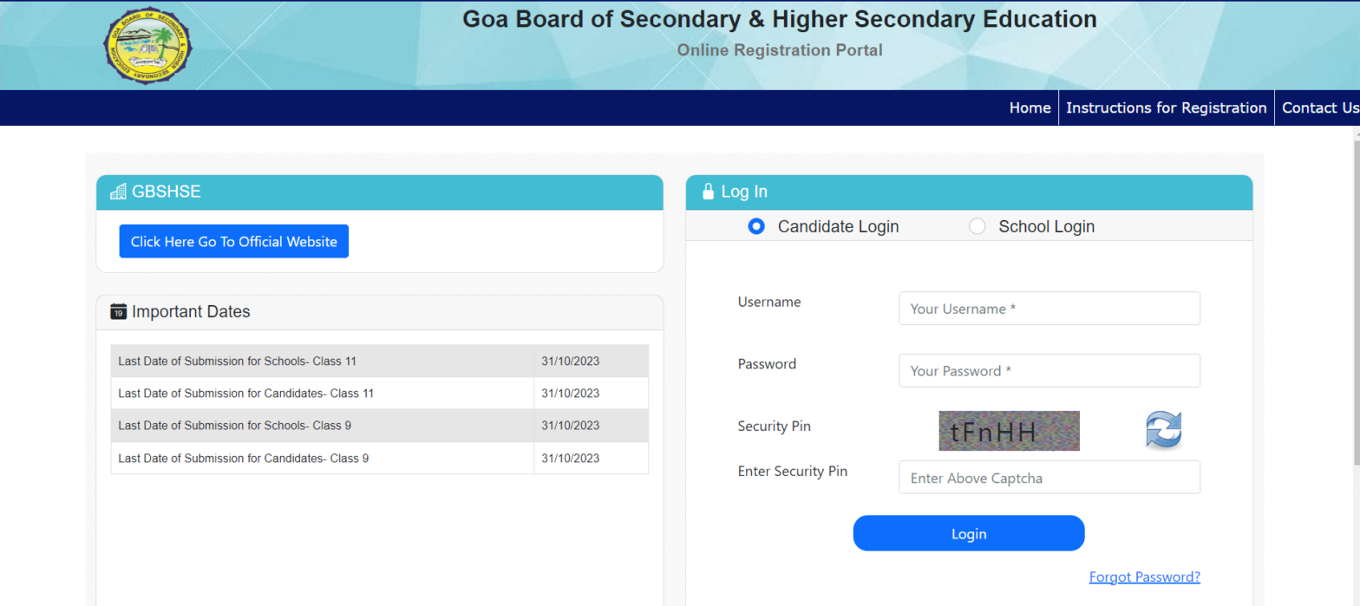Click the padlock icon on Log In panel
Image resolution: width=1360 pixels, height=606 pixels.
coord(708,192)
